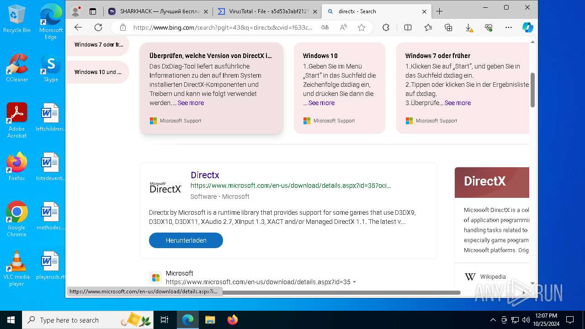Click the DirectX knowledge panel header
The image size is (585, 329).
(492, 182)
